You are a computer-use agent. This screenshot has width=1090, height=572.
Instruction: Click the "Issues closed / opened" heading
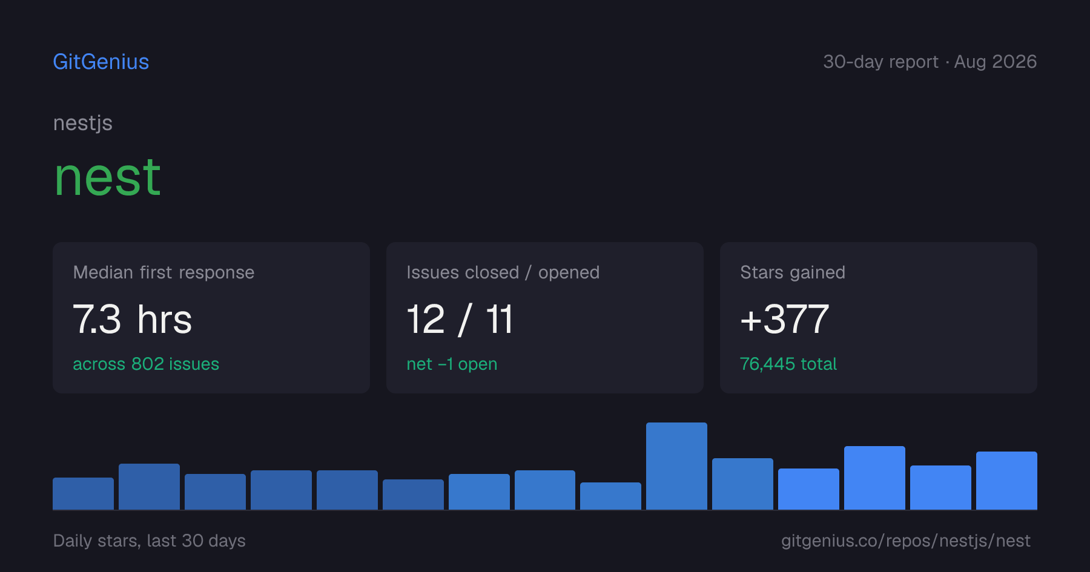(x=503, y=272)
